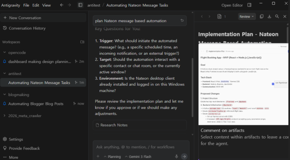
Task: Open the Antigravity menu
Action: (x=11, y=5)
